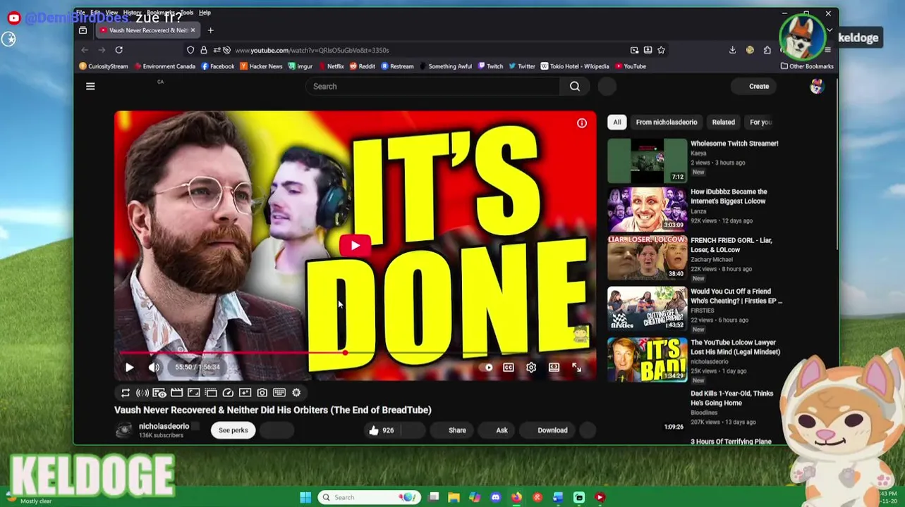Open the player settings gear

pos(531,368)
